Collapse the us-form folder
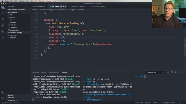This screenshot has width=186, height=104. click(x=12, y=17)
